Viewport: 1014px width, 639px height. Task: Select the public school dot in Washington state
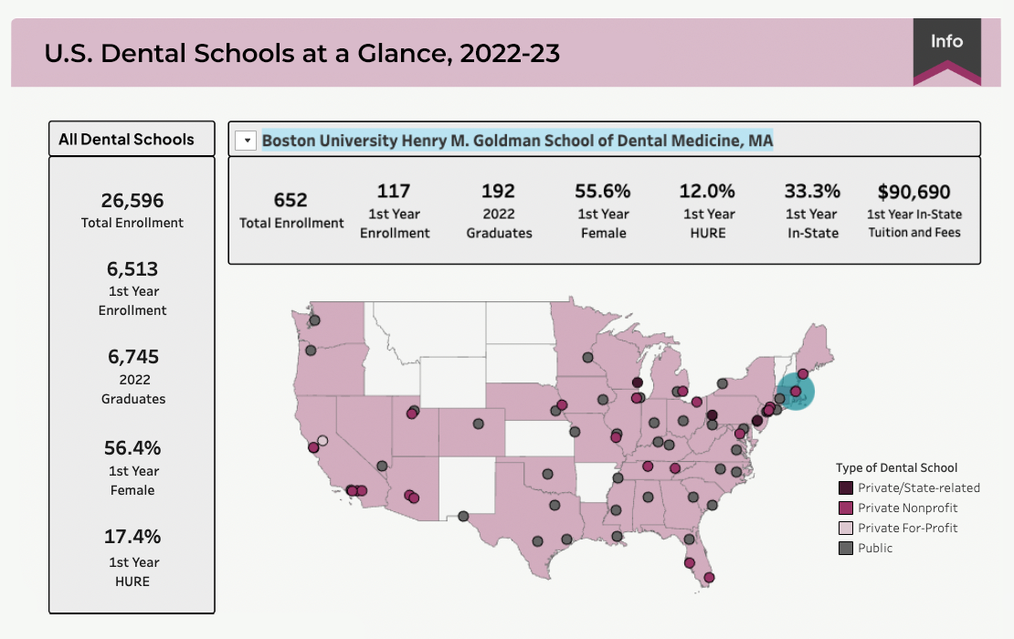click(x=313, y=319)
